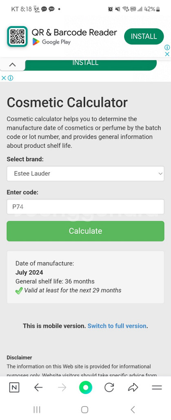Open the browser hamburger menu
The image size is (171, 420).
click(157, 387)
